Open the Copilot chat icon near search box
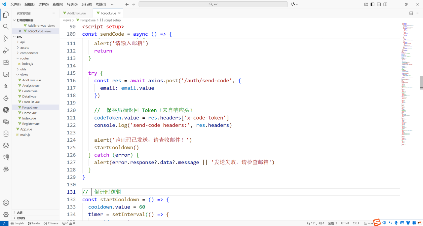 click(293, 4)
